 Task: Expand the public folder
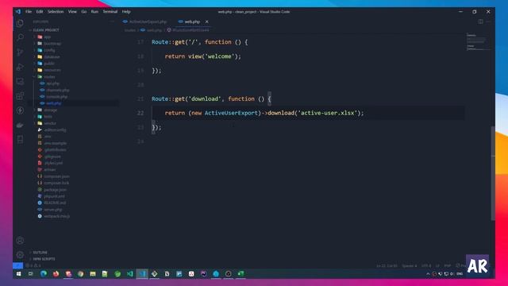pos(49,64)
